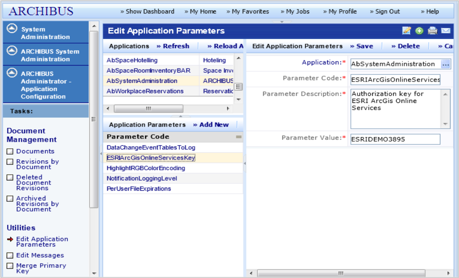Open the Help menu item

coord(430,12)
